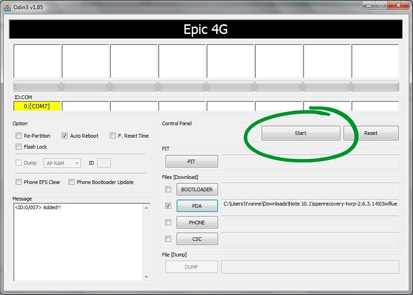This screenshot has height=295, width=413.
Task: Check the BOOTLOADER file checkbox
Action: [168, 189]
